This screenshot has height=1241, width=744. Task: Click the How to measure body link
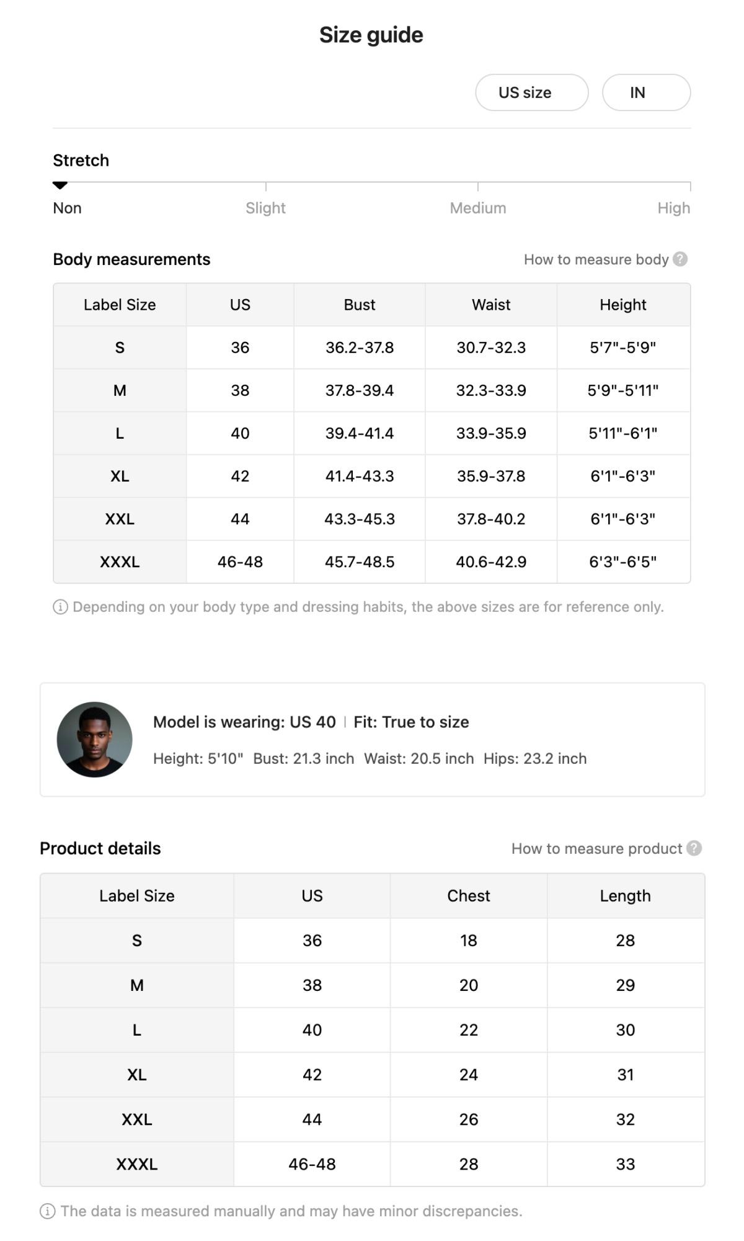point(596,259)
